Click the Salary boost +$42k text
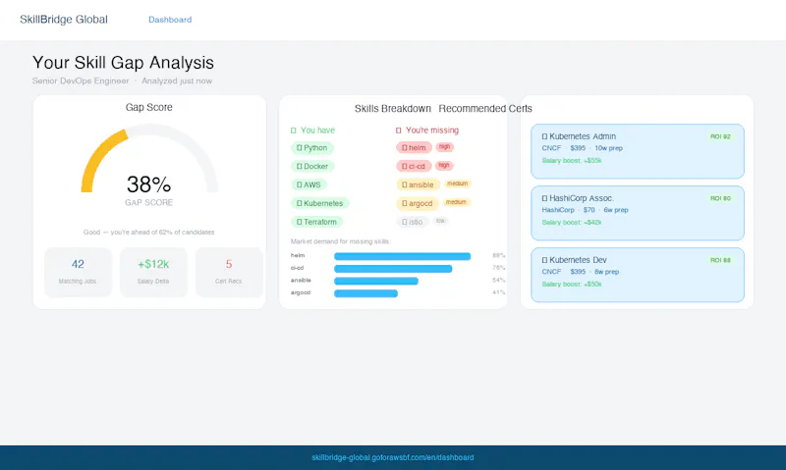The width and height of the screenshot is (786, 470). [x=572, y=223]
